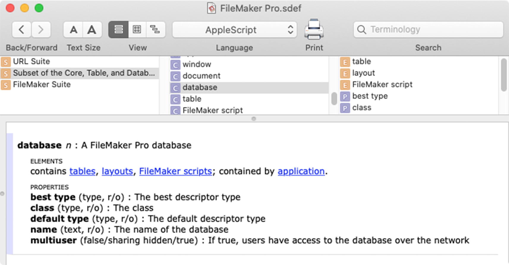Image resolution: width=509 pixels, height=265 pixels.
Task: Select the FileMaker script element in the right column
Action: (x=419, y=84)
